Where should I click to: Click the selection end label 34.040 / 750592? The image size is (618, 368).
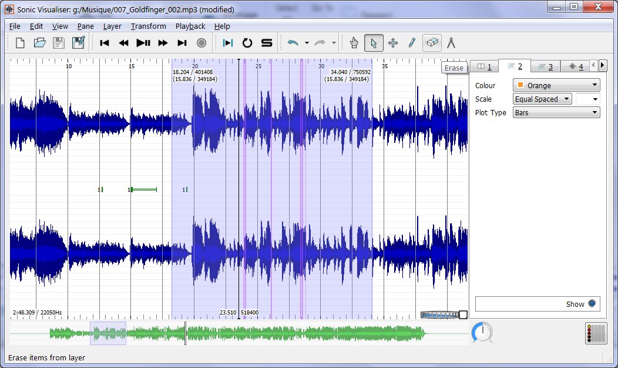pos(350,72)
